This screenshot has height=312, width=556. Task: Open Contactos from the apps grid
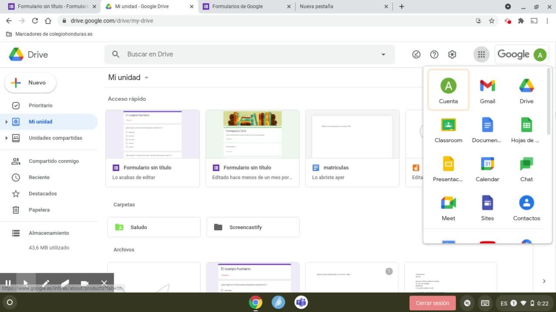click(x=526, y=208)
